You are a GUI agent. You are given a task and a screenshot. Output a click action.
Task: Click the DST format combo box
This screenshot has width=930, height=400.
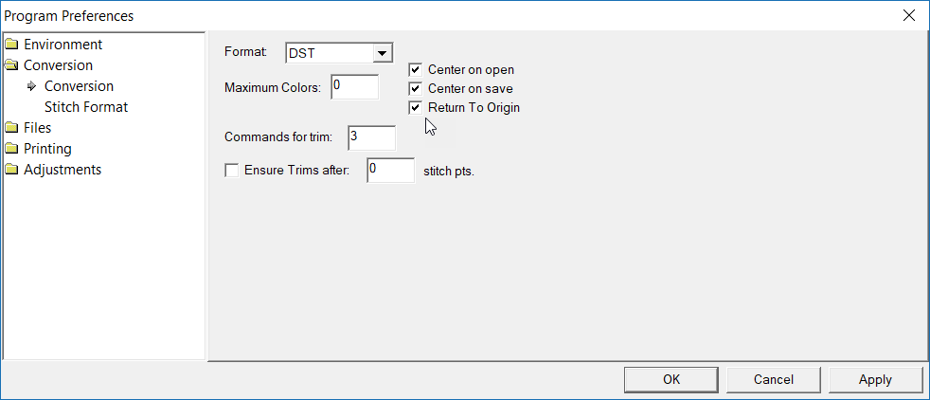coord(329,53)
